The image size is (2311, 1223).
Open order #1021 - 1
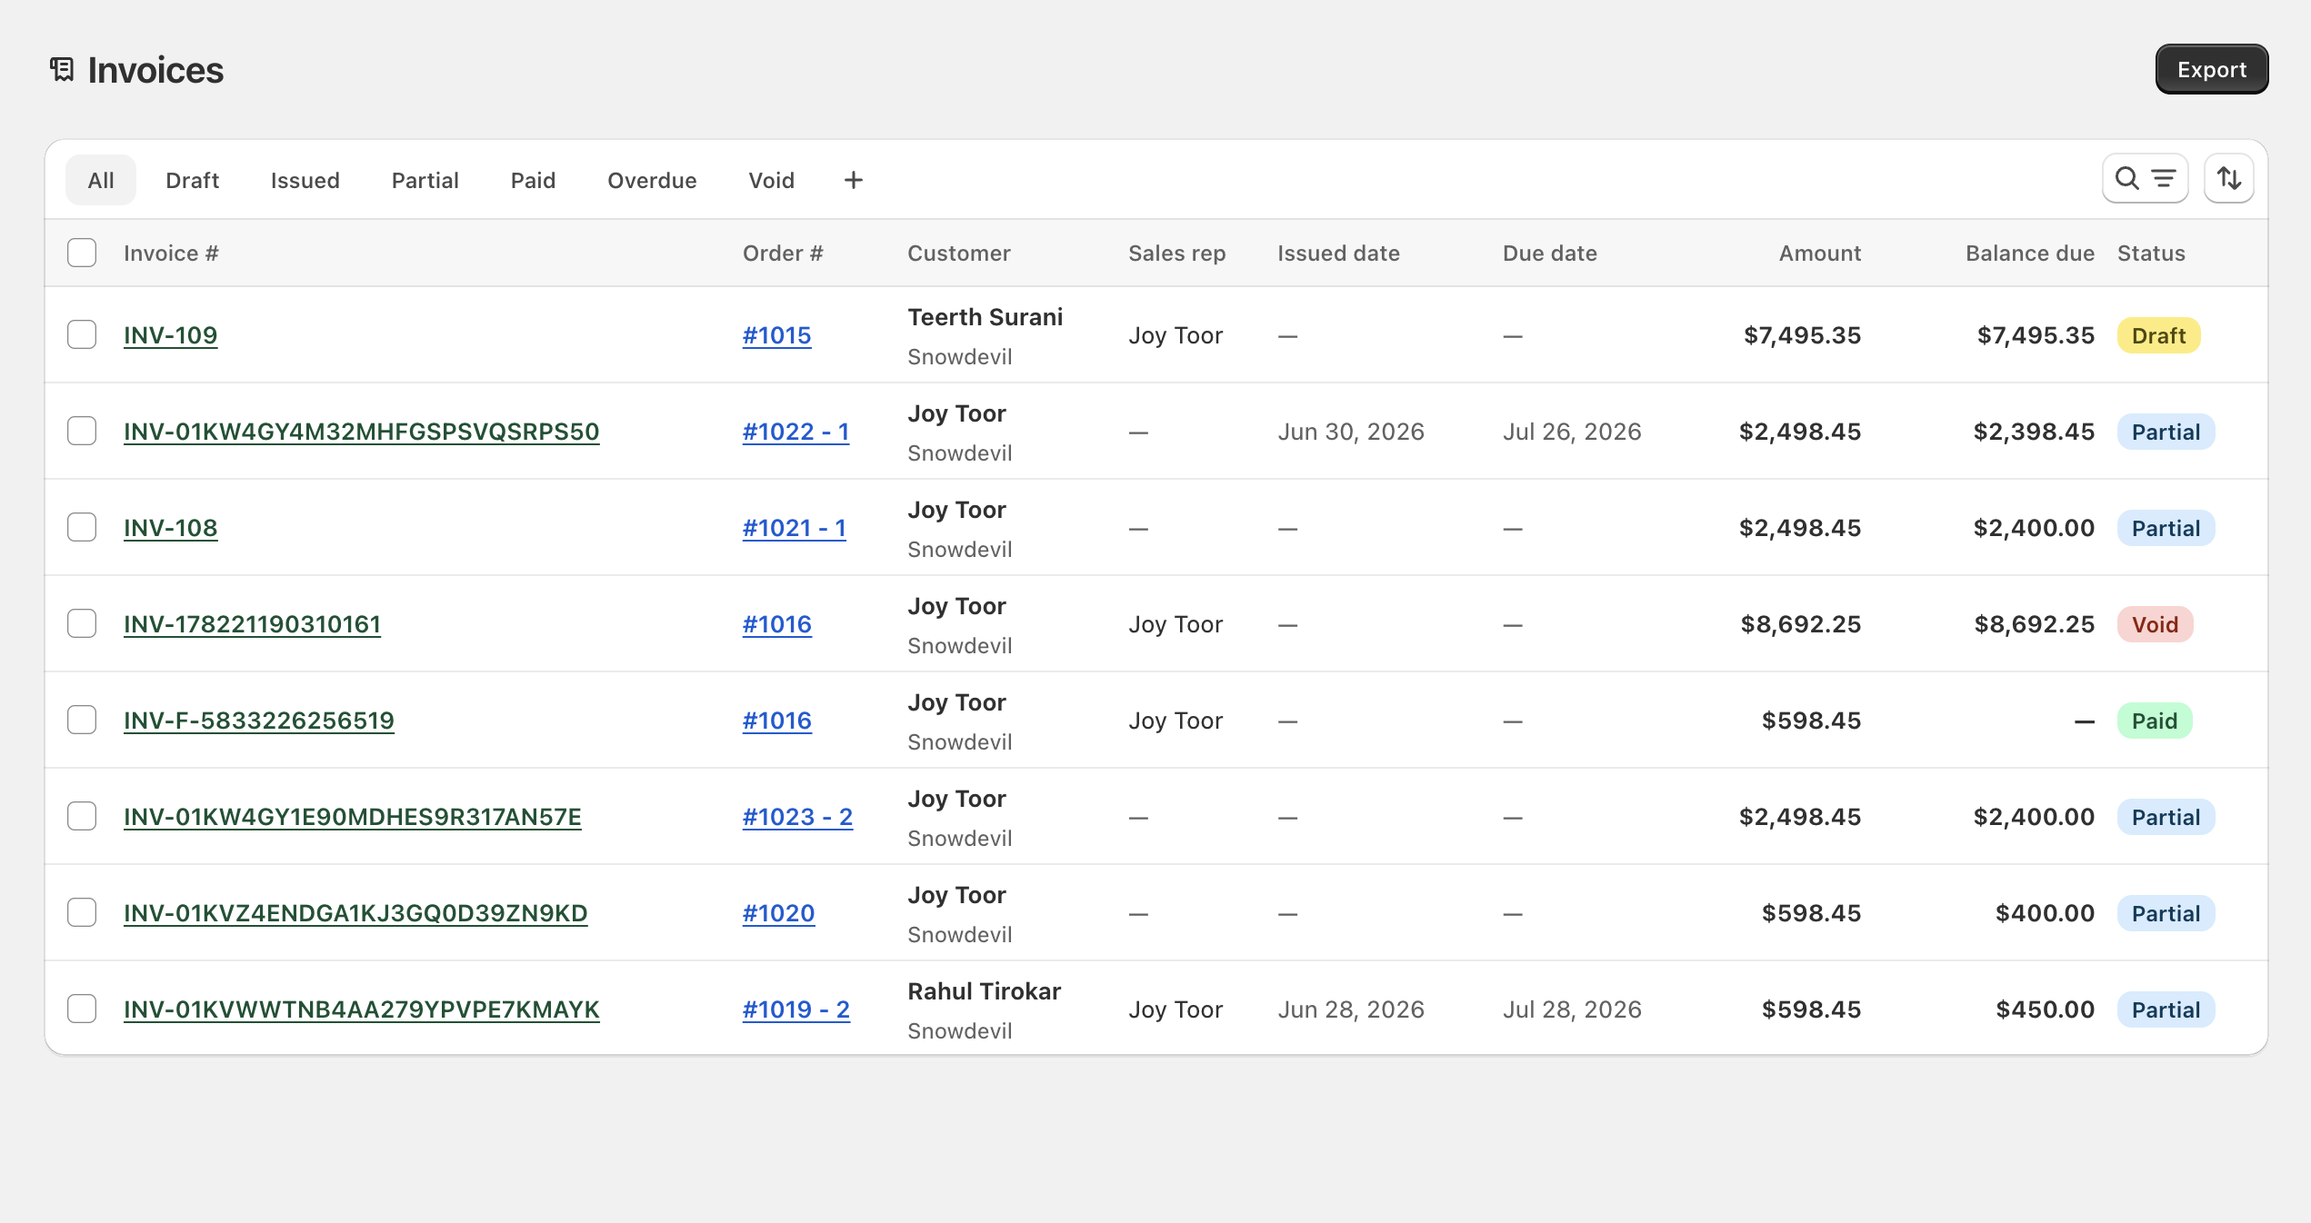coord(795,528)
